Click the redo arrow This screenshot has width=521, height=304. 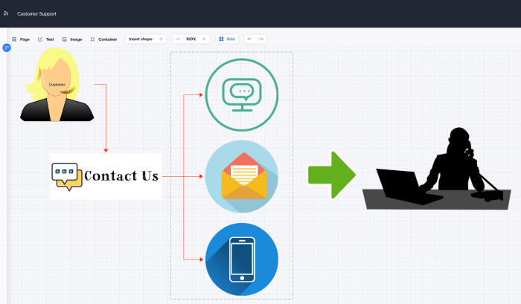click(x=261, y=39)
